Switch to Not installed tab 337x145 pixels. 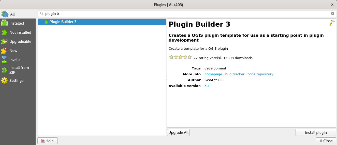point(18,32)
